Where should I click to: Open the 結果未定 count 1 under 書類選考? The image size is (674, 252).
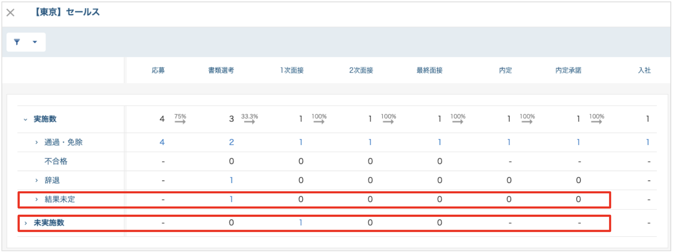[x=231, y=199]
